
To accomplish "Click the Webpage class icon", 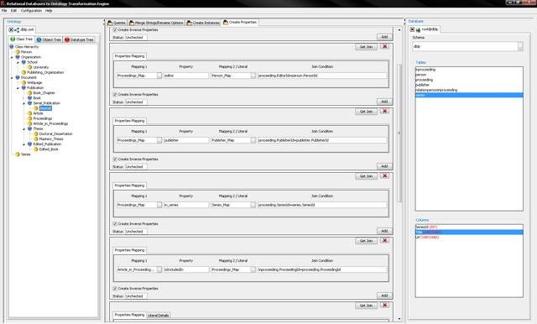I will coord(23,82).
